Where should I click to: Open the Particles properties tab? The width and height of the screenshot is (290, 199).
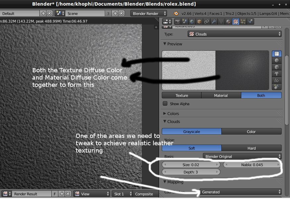coord(243,22)
